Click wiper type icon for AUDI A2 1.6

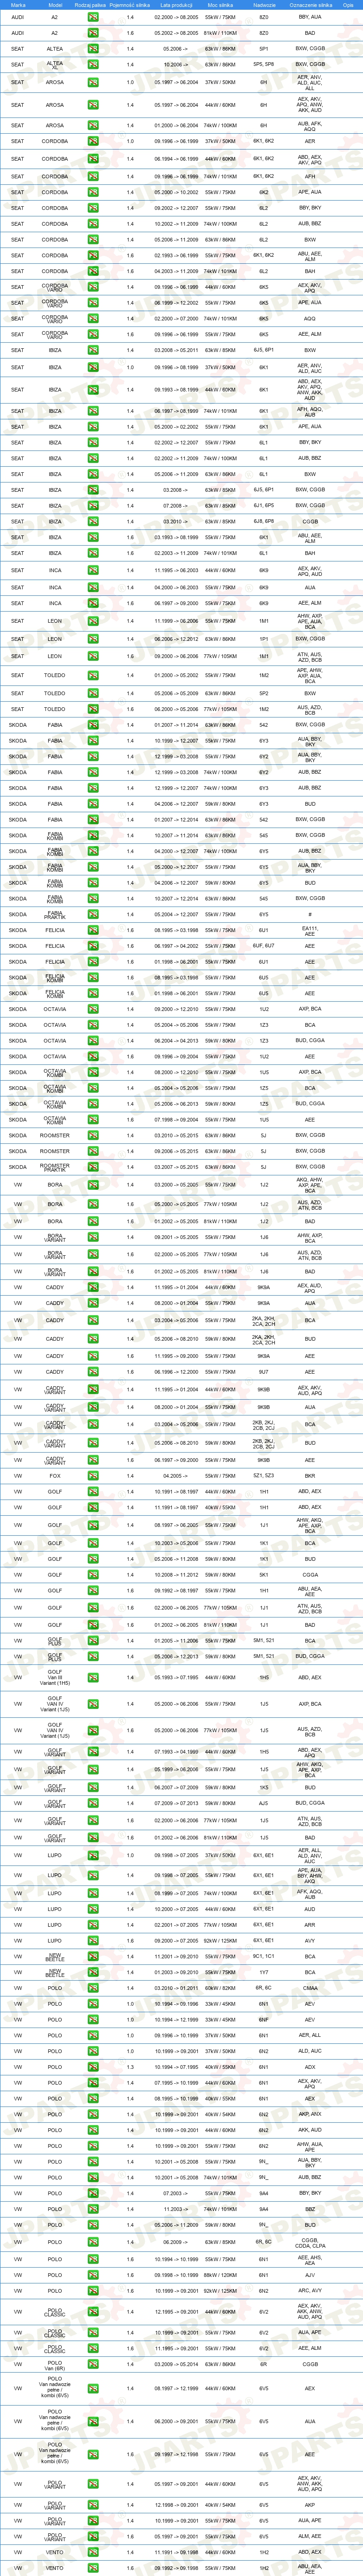coord(93,33)
